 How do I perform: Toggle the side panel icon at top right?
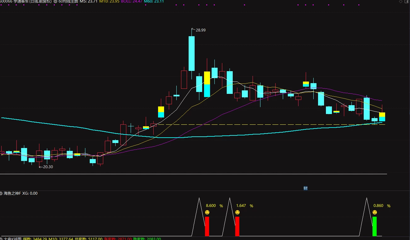406,2
